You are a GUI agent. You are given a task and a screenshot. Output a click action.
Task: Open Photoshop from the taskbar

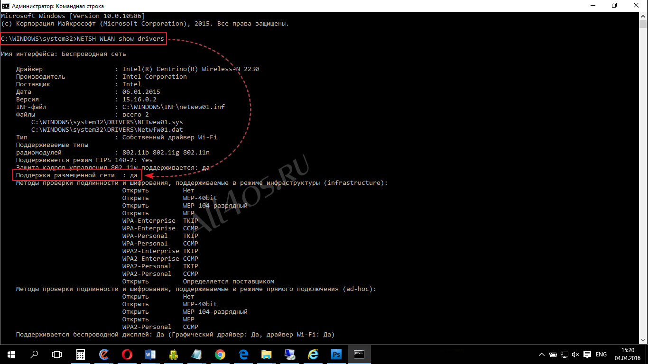point(336,354)
